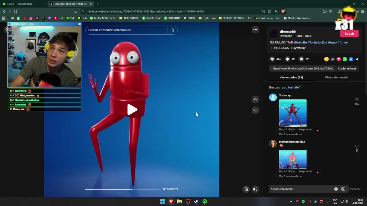Switch to Stream - Kick Dashboard browser tab

pos(22,4)
